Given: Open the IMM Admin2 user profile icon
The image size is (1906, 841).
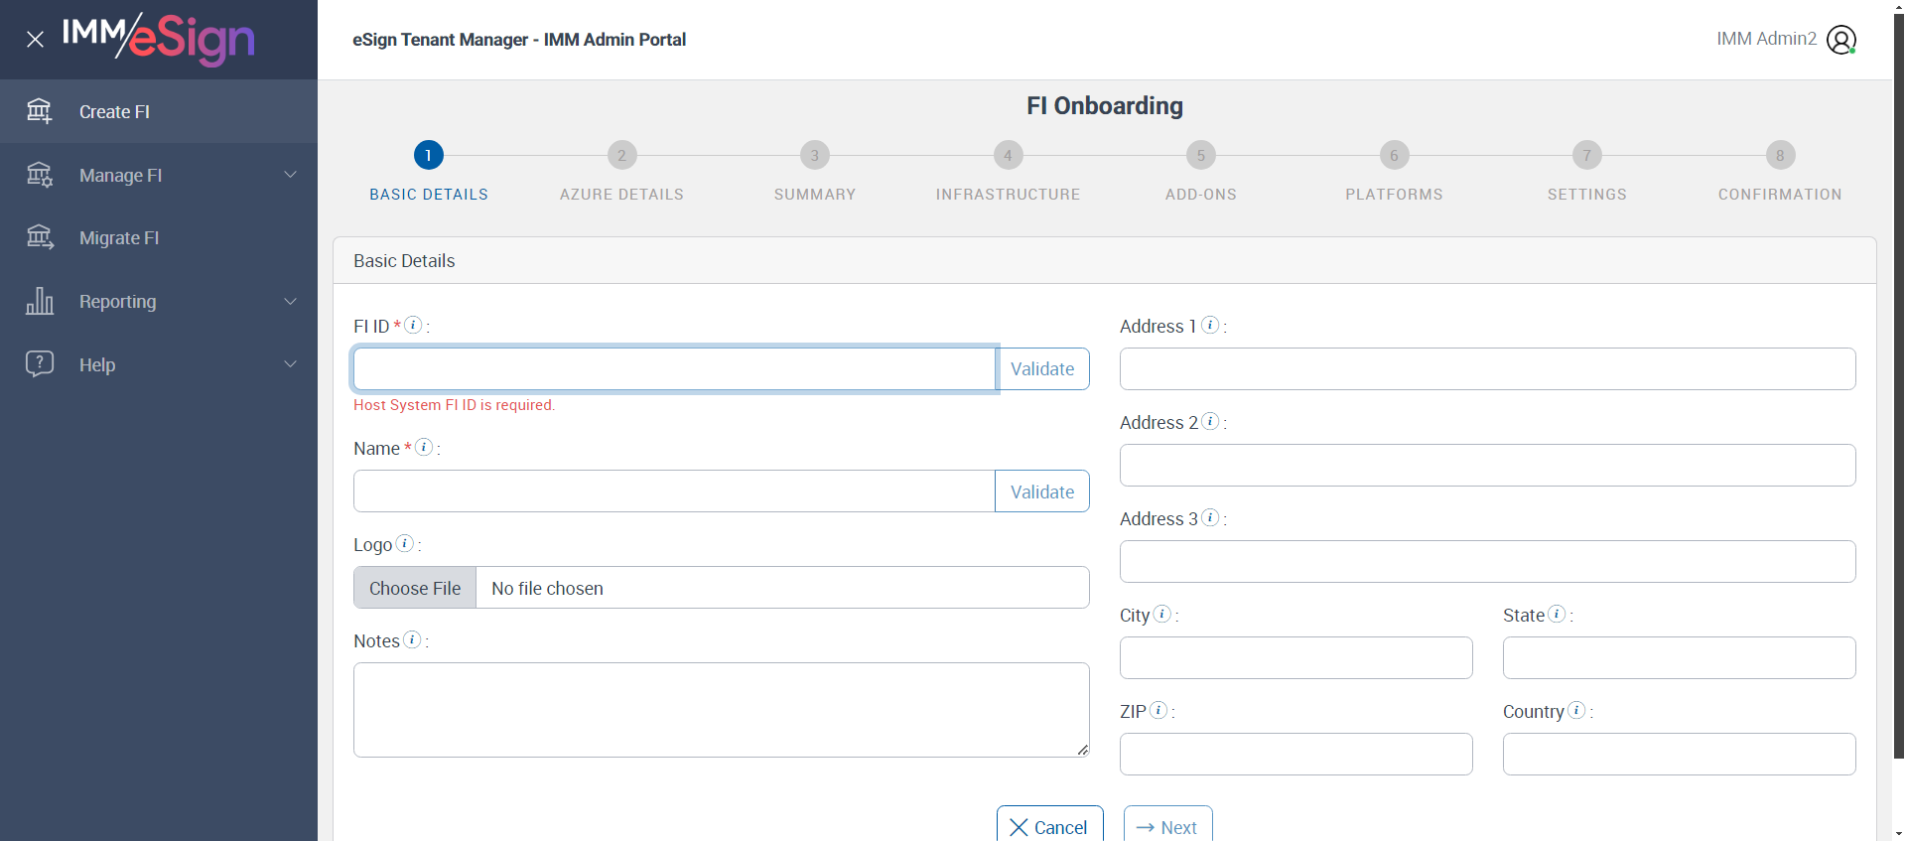Looking at the screenshot, I should point(1840,40).
